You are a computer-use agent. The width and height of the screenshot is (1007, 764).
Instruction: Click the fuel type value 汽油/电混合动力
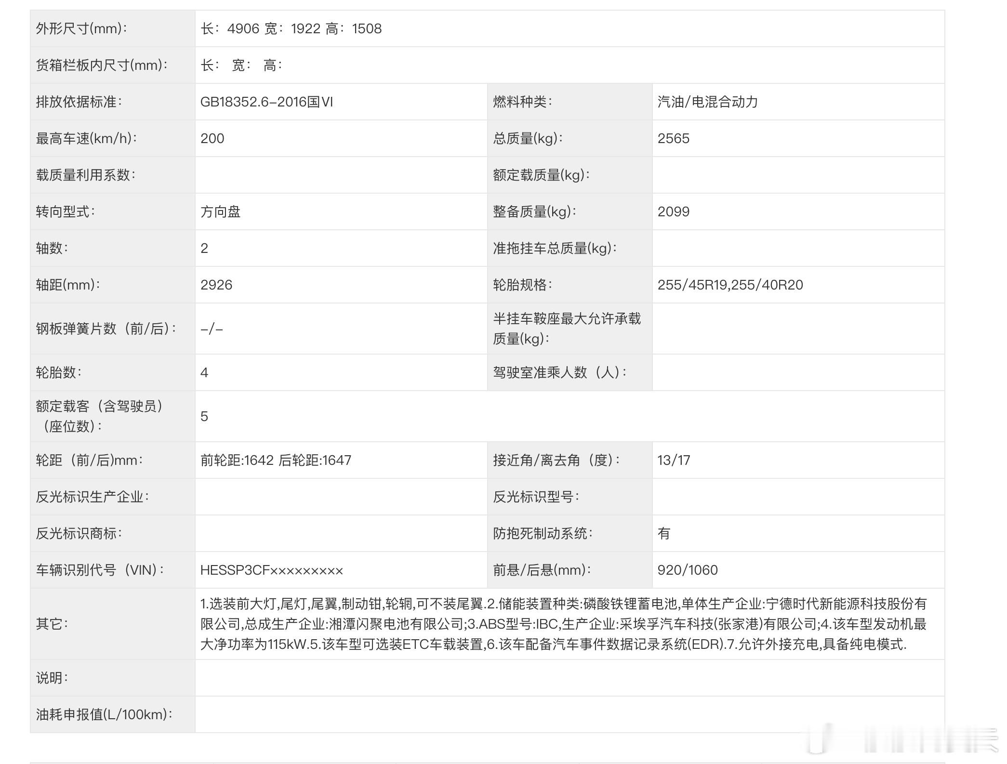coord(707,102)
